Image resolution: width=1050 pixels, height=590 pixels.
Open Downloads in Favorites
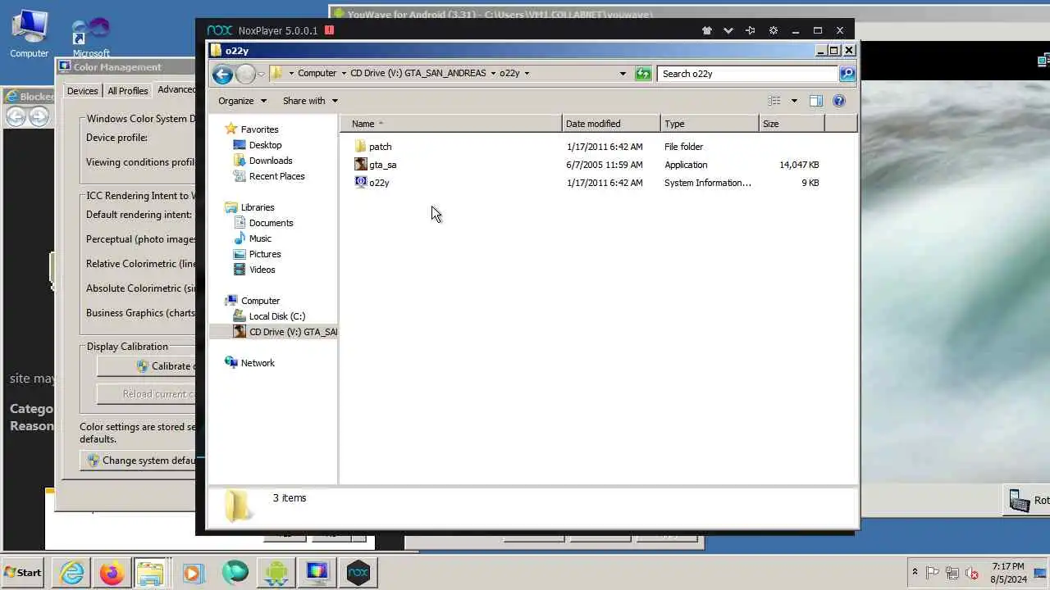click(270, 161)
